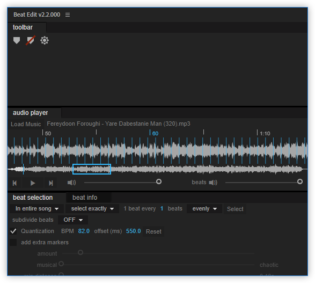Enable the add extra markers checkbox
Viewport: 315px width, 283px height.
13,242
